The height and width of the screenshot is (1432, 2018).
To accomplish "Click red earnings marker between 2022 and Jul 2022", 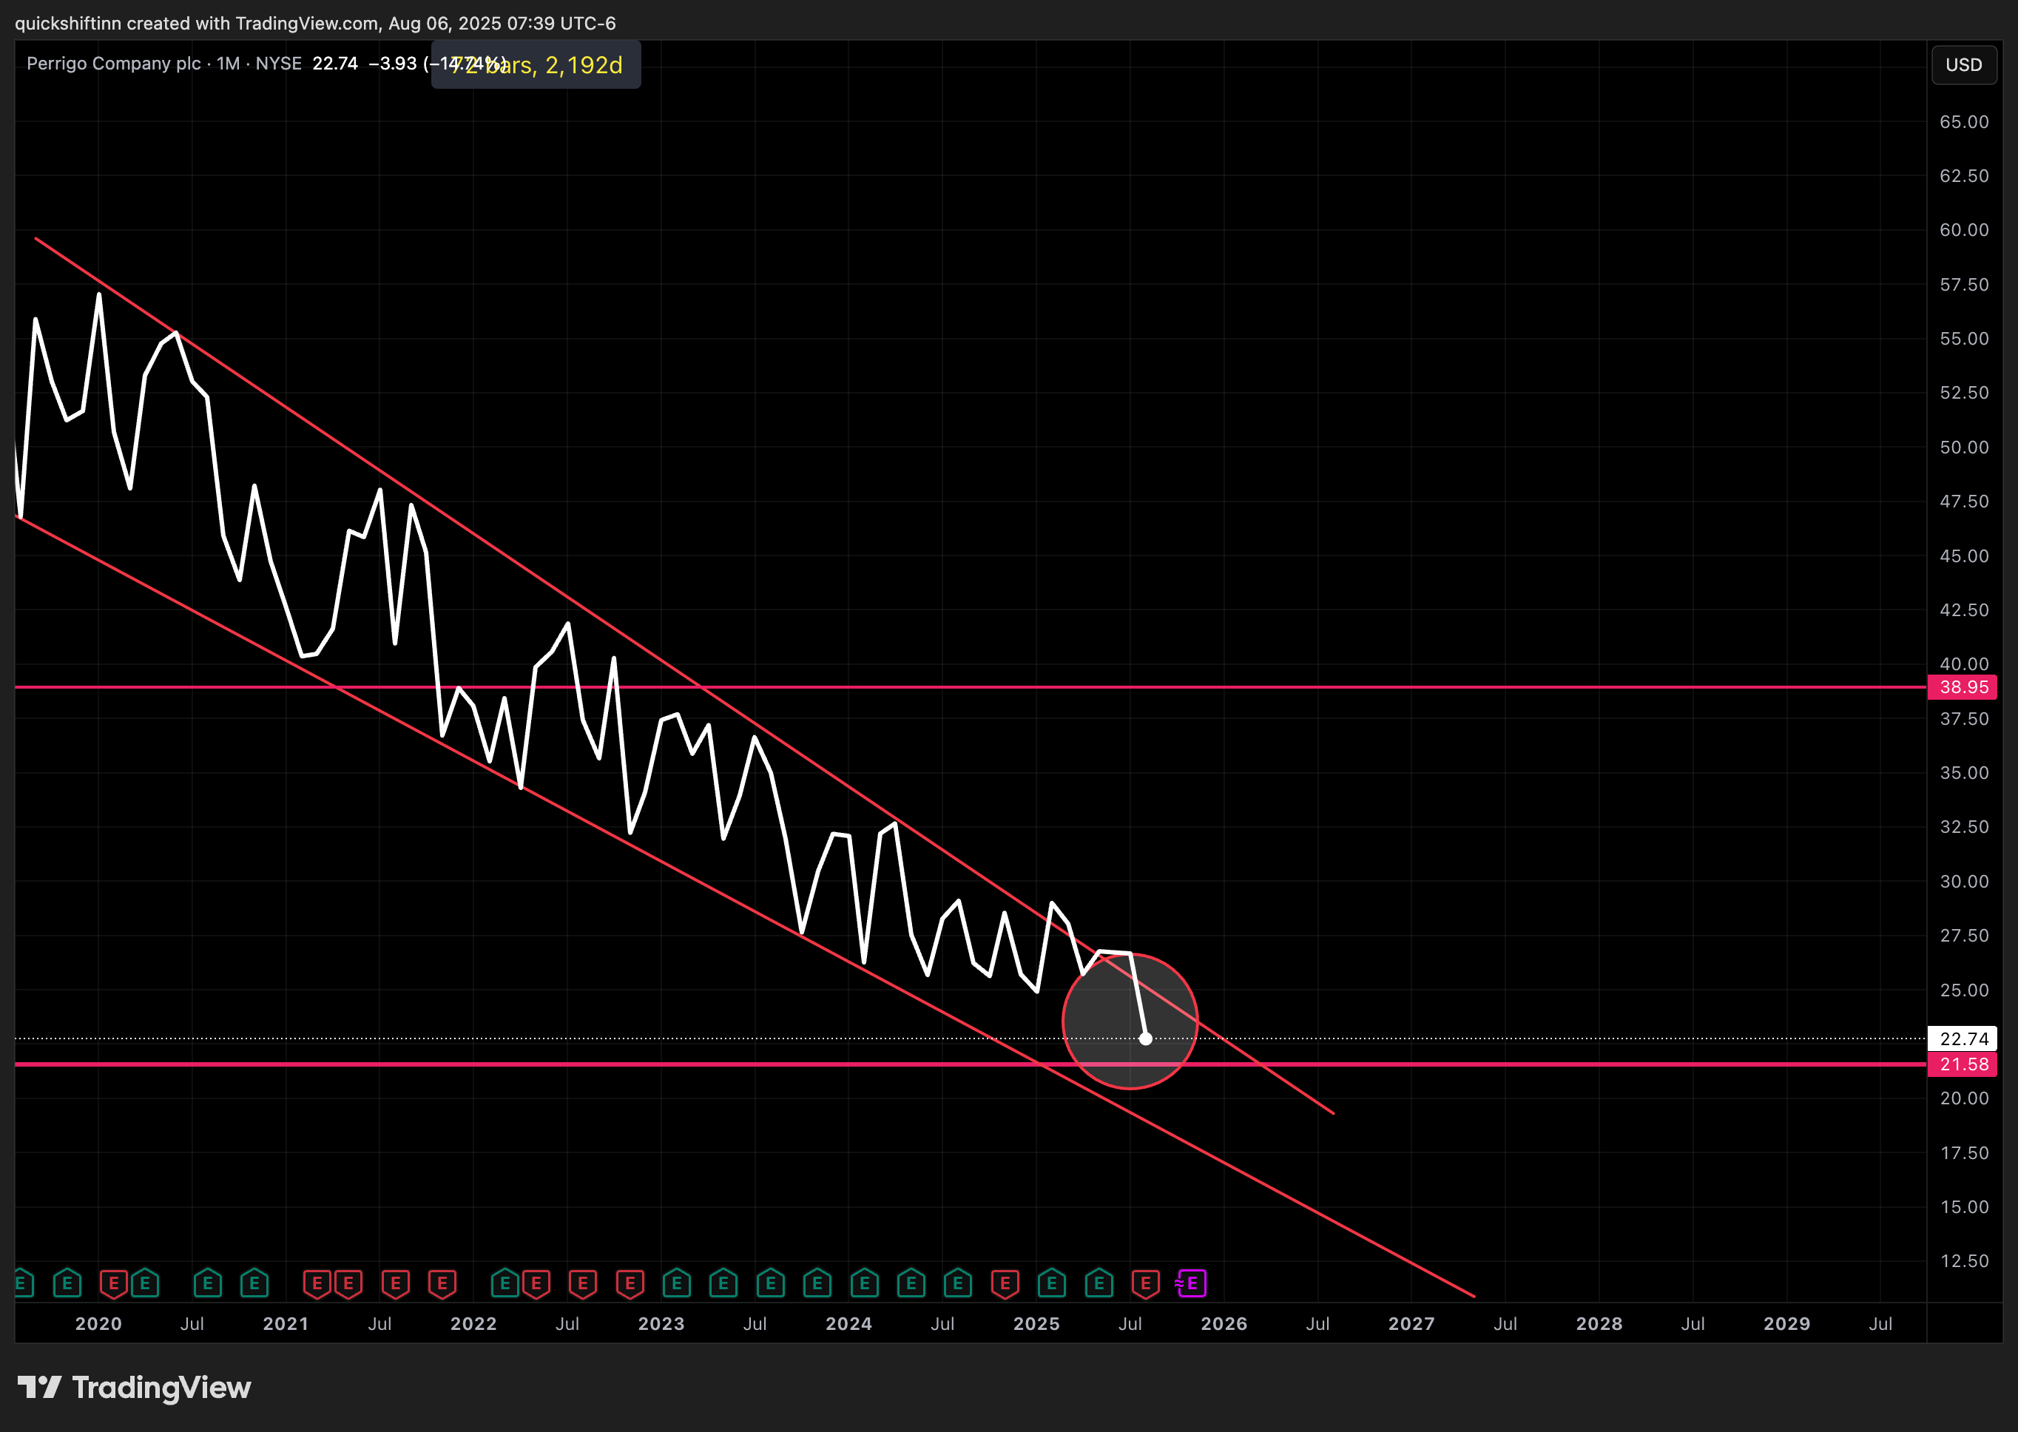I will coord(536,1283).
